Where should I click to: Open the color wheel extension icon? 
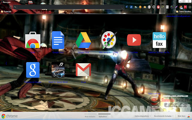[172, 7]
